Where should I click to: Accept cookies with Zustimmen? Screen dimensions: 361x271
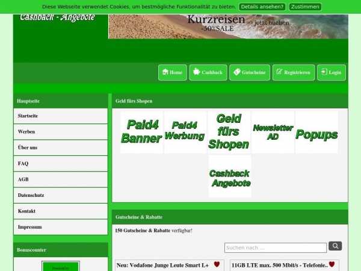[x=305, y=7]
